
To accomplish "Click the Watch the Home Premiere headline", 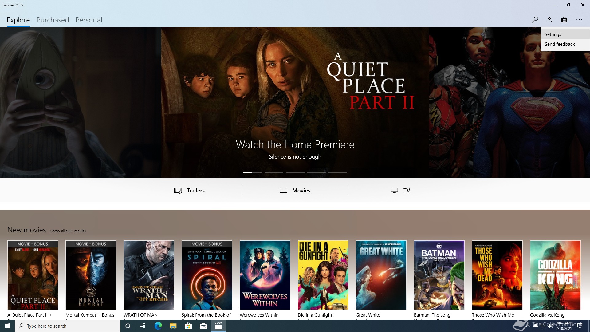I will pyautogui.click(x=295, y=144).
